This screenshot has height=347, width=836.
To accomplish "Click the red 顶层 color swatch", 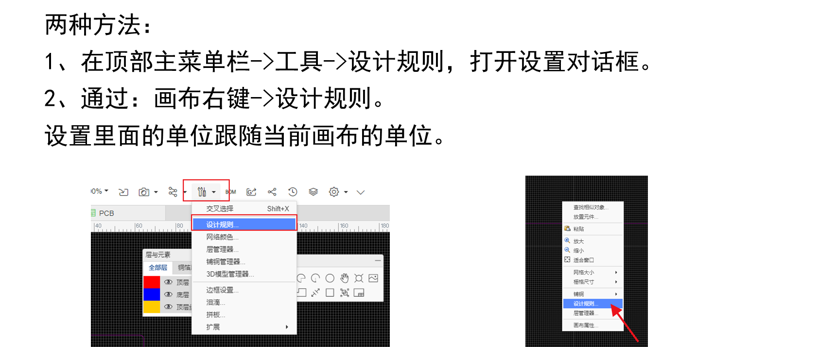I will (152, 282).
